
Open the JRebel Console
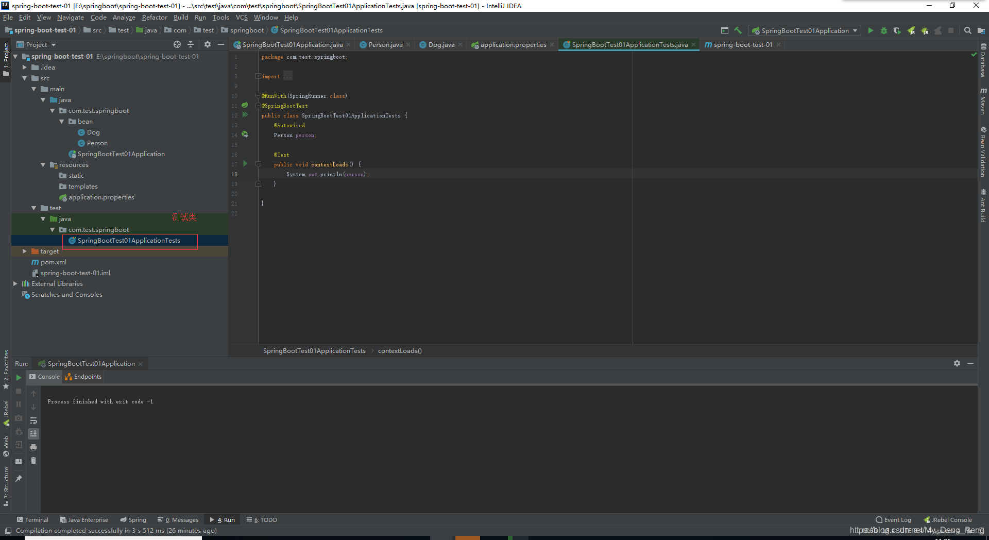948,520
